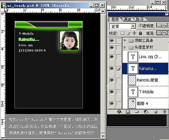The width and height of the screenshot is (169, 140).
Task: Toggle visibility of the Lina. qq layer
Action: [112, 57]
